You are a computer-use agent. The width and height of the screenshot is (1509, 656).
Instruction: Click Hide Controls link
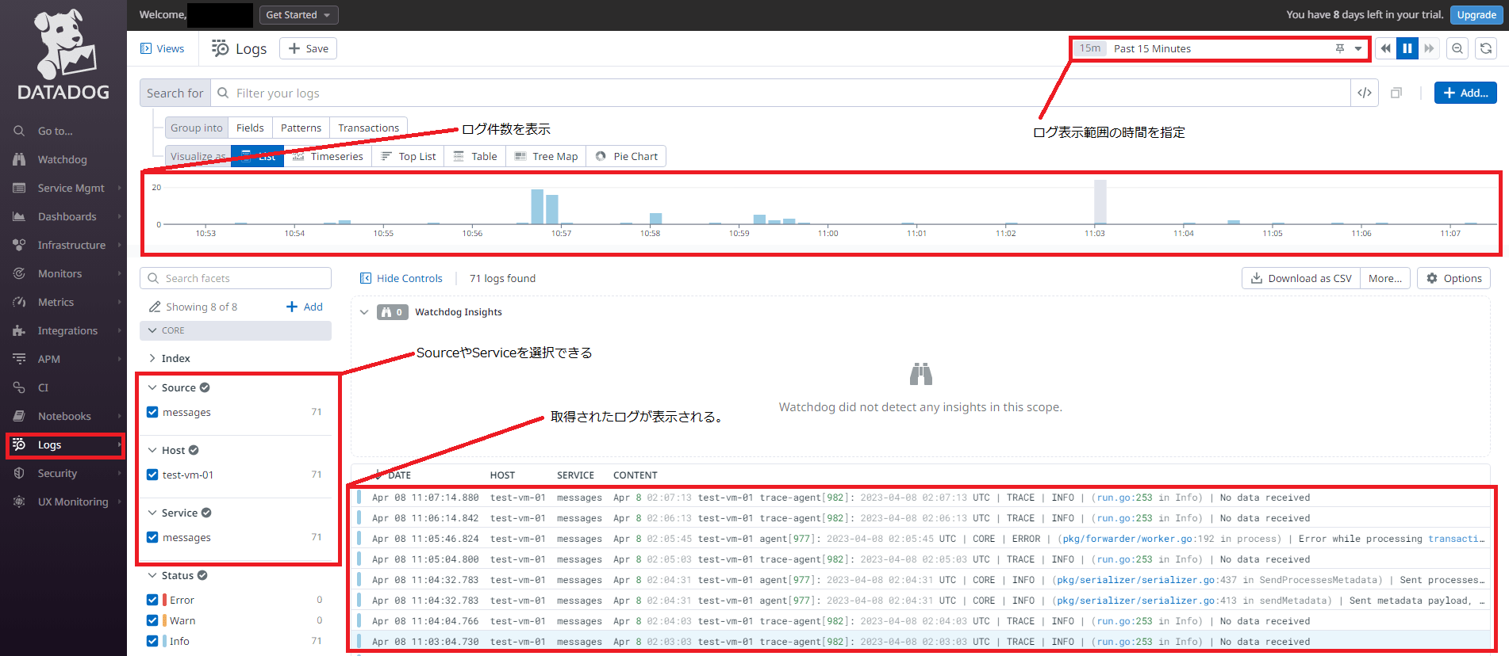401,278
